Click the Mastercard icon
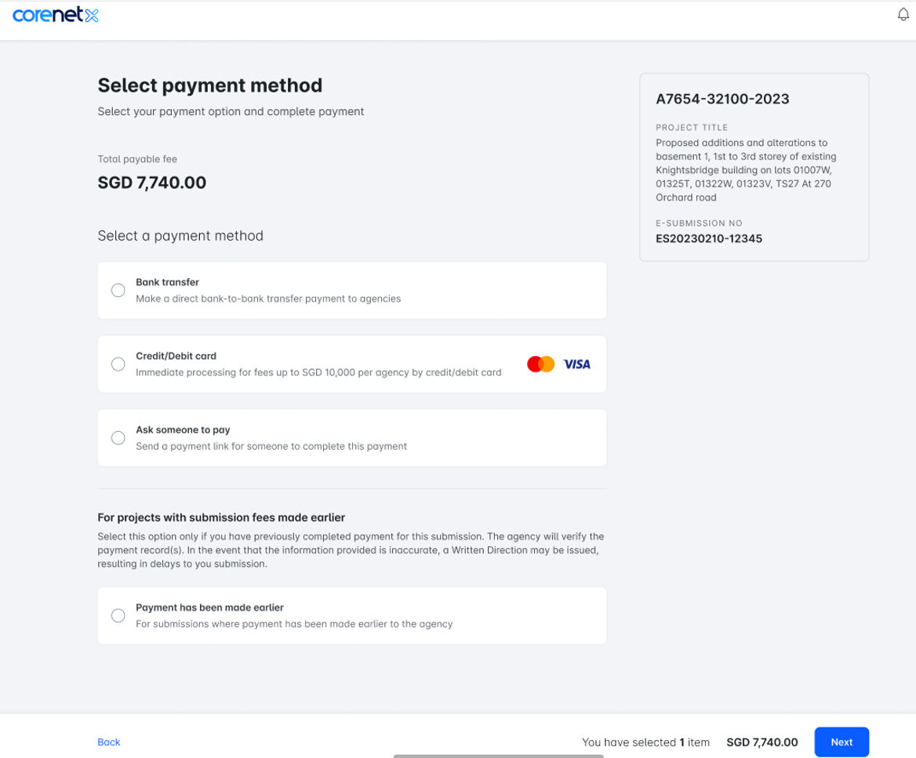The width and height of the screenshot is (916, 758). click(x=540, y=364)
